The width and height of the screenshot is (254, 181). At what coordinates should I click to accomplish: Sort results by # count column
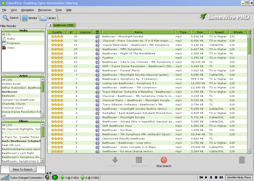pyautogui.click(x=72, y=32)
